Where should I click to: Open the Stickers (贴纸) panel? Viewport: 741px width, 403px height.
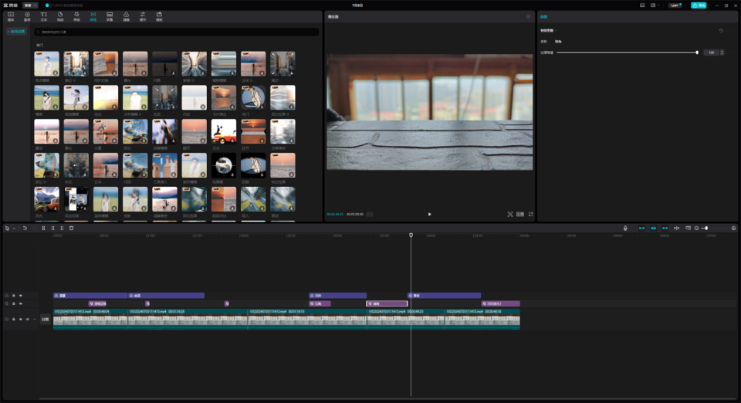coord(60,15)
